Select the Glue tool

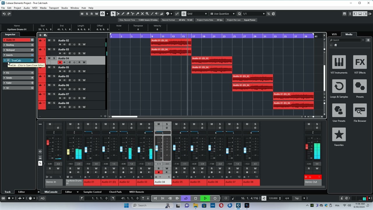(138, 14)
